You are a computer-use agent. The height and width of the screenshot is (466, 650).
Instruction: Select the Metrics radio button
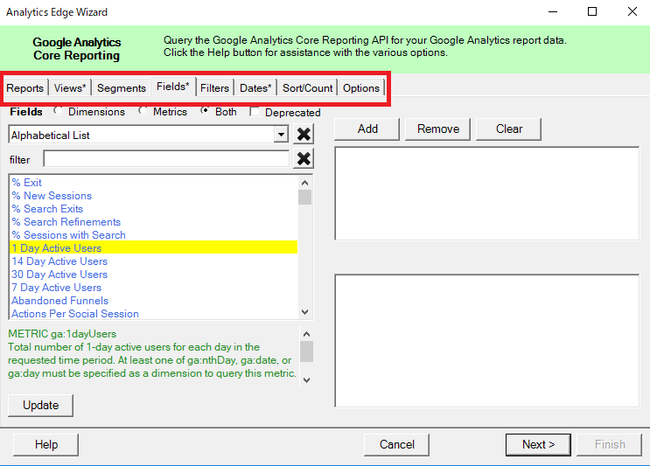pyautogui.click(x=143, y=110)
